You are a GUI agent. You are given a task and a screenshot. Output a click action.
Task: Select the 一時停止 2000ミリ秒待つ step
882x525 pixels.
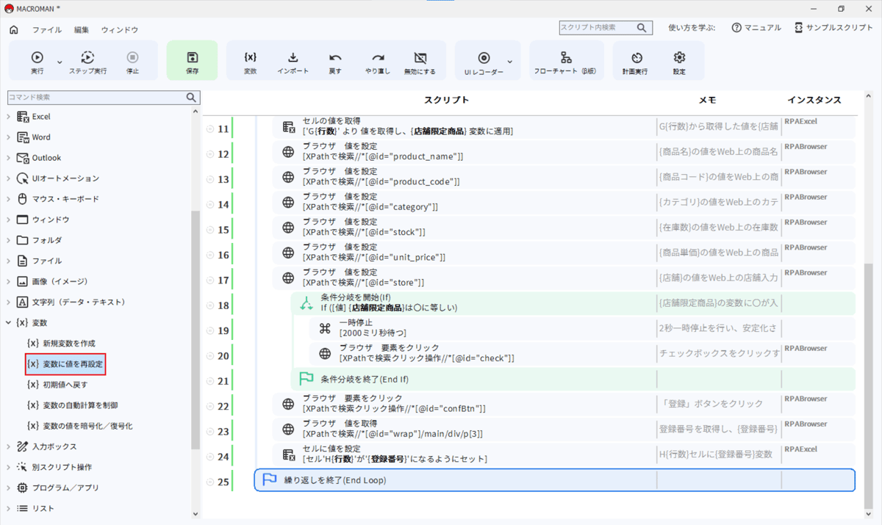(x=583, y=327)
